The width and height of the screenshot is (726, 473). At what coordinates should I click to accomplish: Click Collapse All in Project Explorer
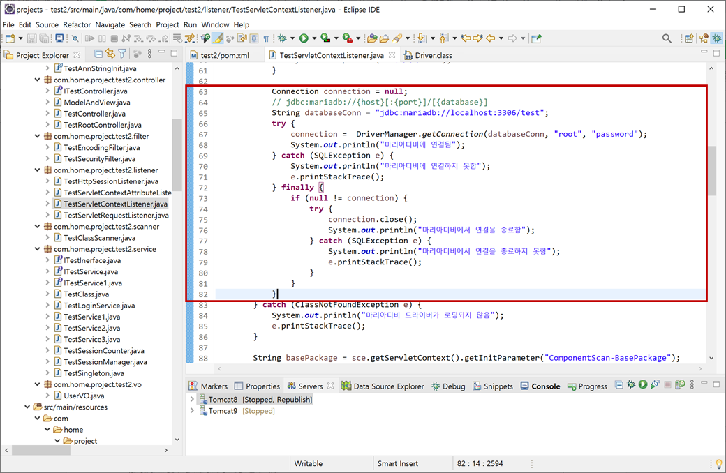pyautogui.click(x=98, y=54)
